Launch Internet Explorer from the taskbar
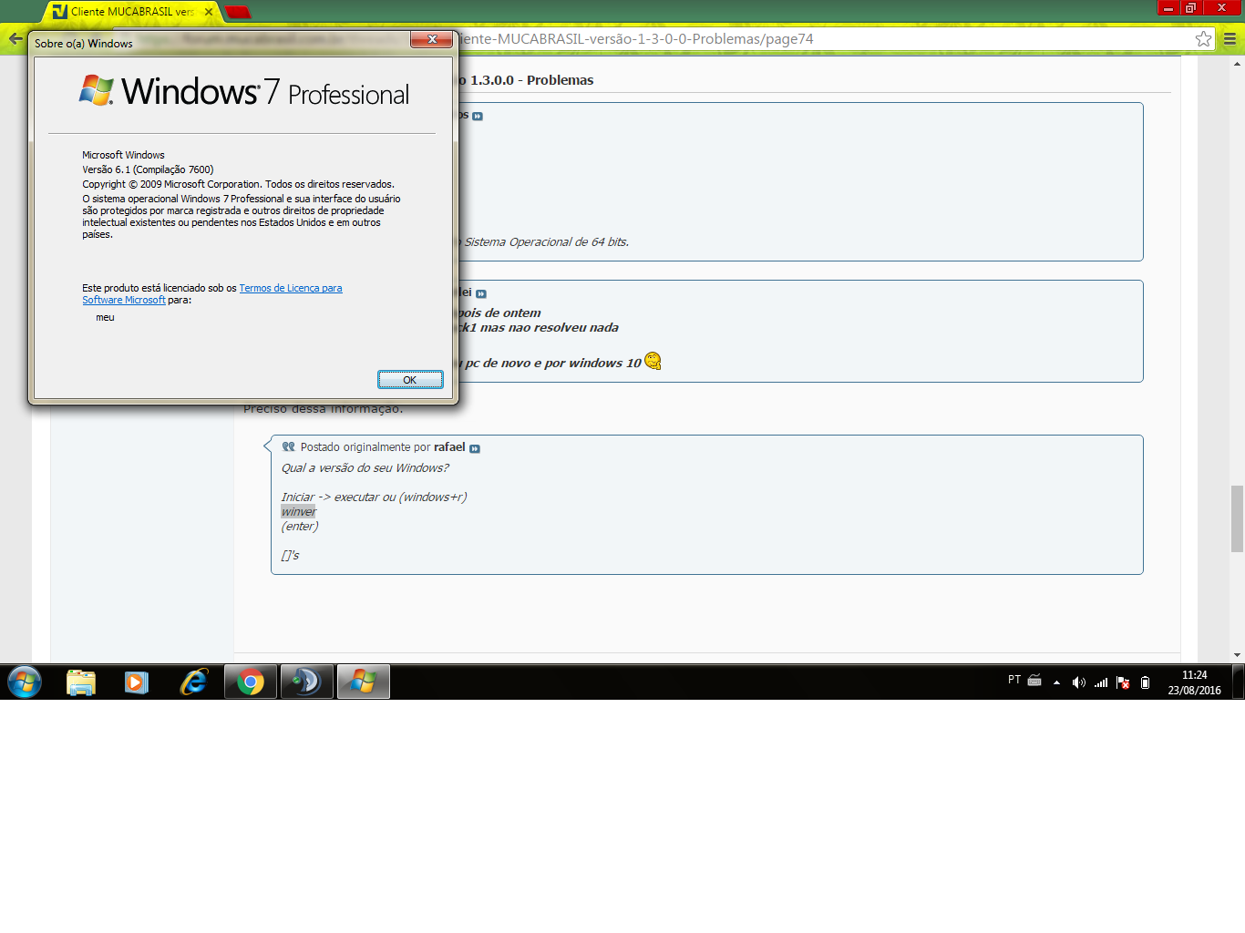Viewport: 1245px width, 933px height. (x=193, y=682)
